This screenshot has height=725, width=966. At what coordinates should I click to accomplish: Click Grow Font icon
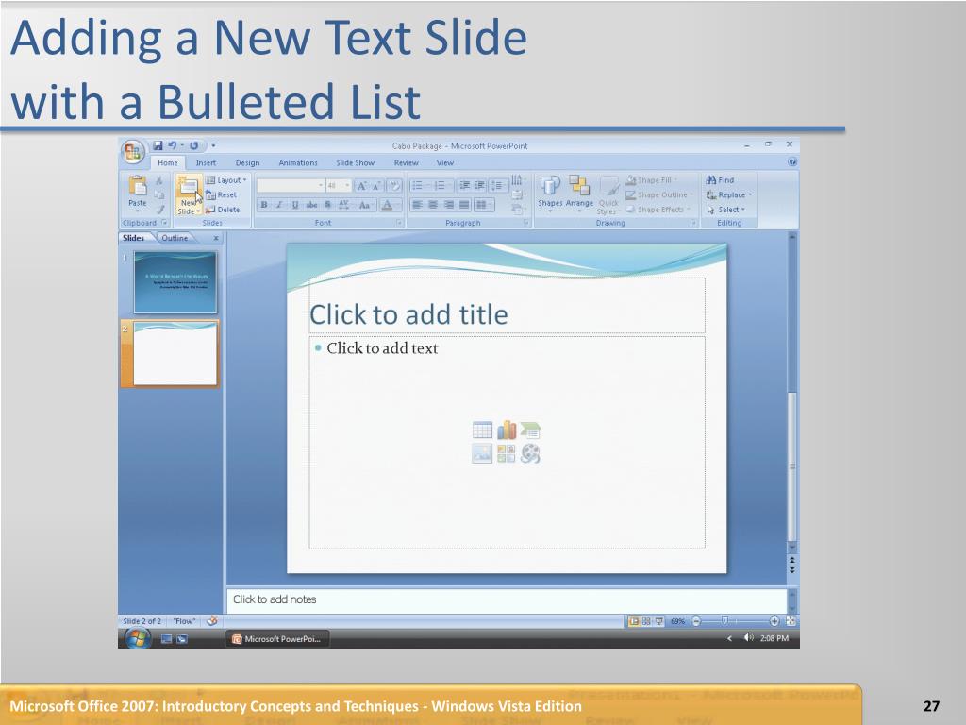tap(362, 186)
